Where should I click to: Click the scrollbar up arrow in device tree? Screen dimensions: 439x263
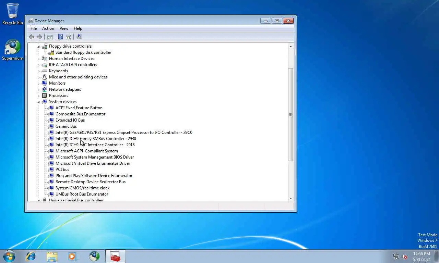click(x=291, y=46)
